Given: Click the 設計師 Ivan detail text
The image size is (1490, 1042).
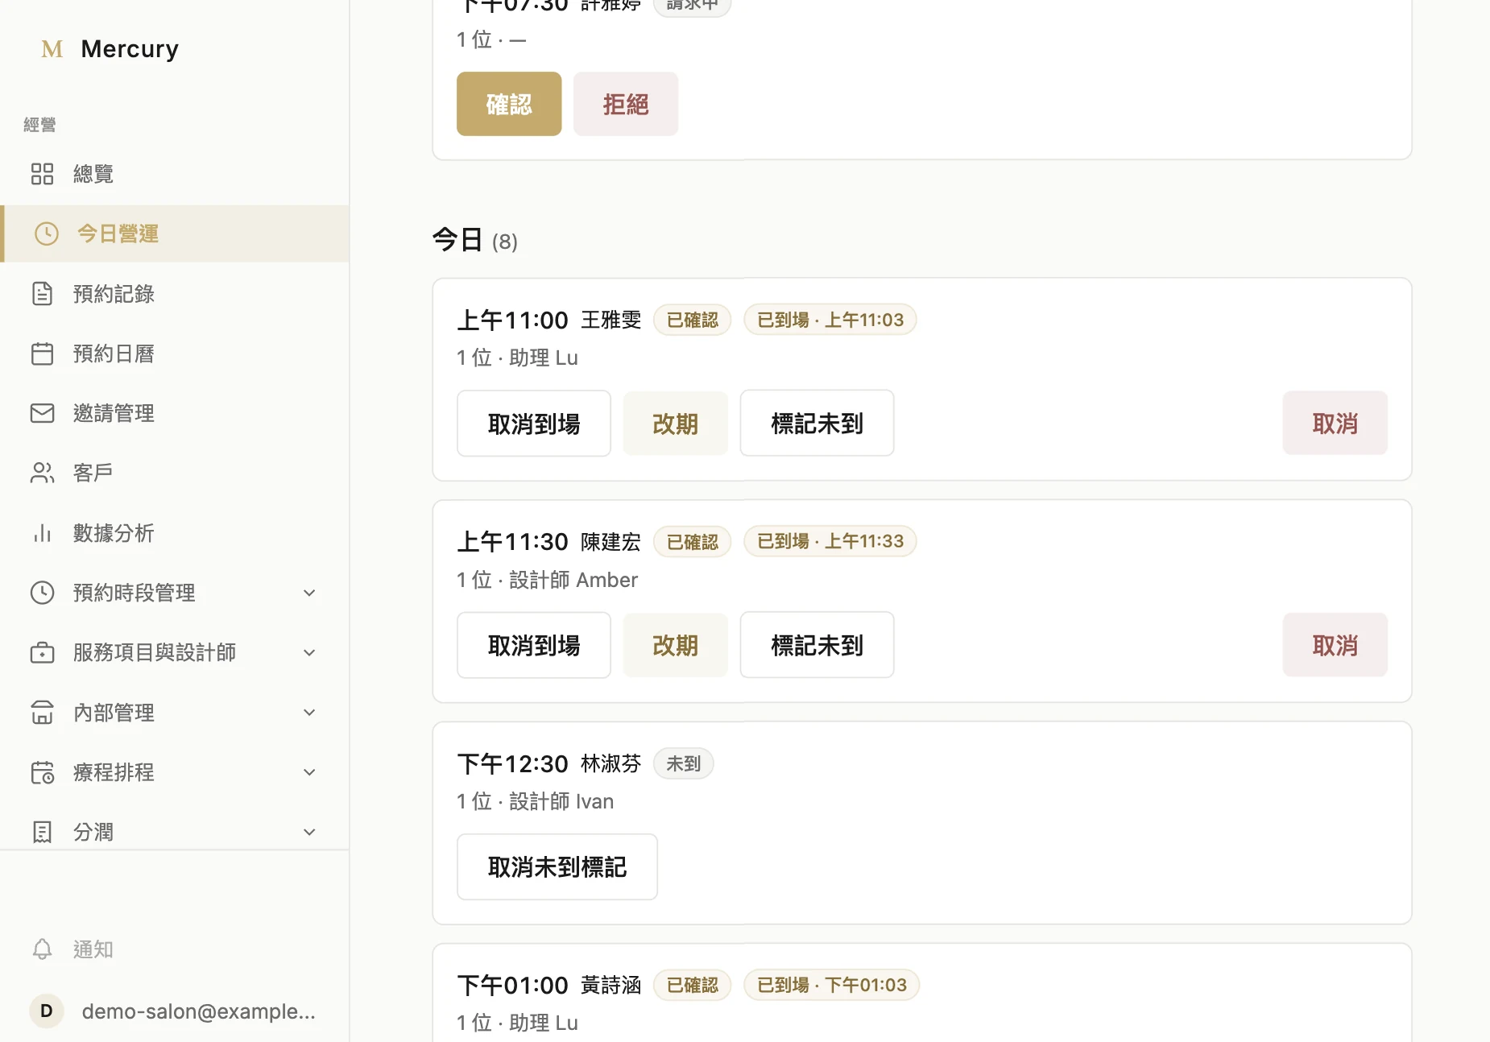Looking at the screenshot, I should pyautogui.click(x=561, y=801).
